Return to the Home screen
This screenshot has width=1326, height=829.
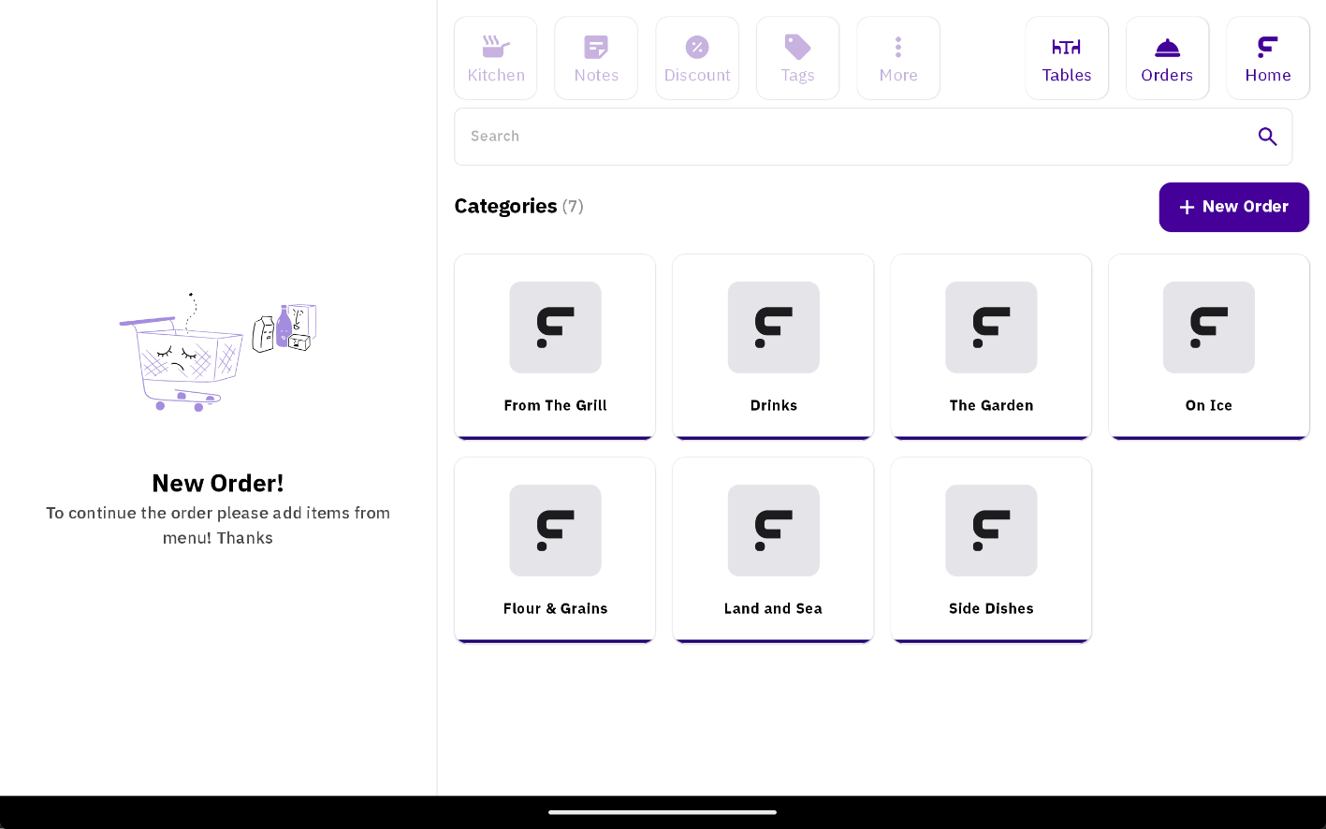click(1268, 58)
